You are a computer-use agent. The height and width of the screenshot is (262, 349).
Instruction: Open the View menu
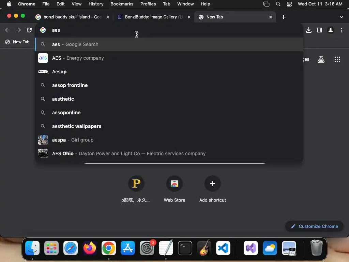click(x=76, y=4)
